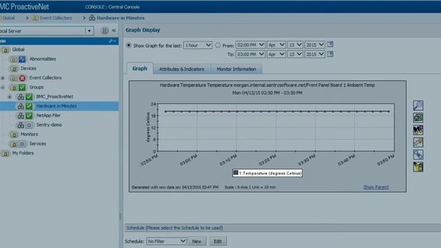Viewport: 441px width, 248px height.
Task: Click the Temperature legend color swatch
Action: [236, 173]
